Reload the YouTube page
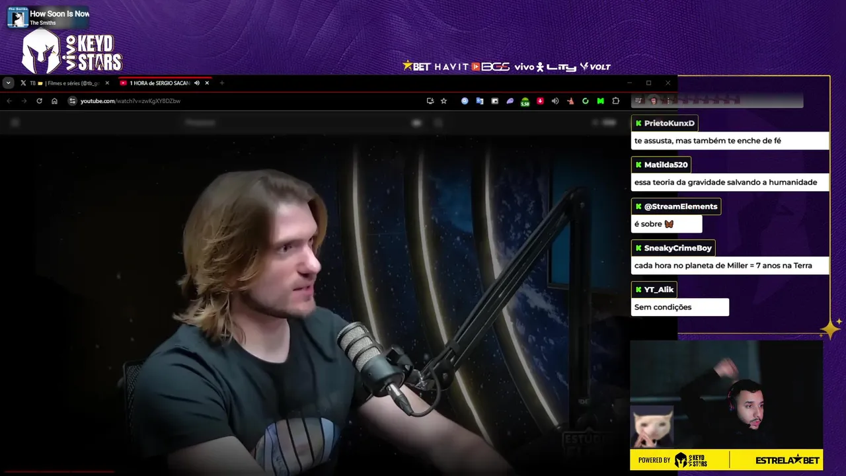Screen dimensions: 846x476 [39, 101]
